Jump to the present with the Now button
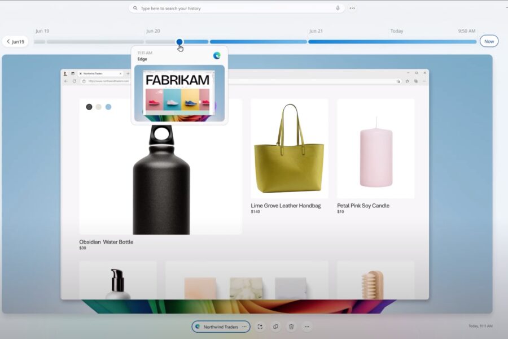 [x=489, y=41]
